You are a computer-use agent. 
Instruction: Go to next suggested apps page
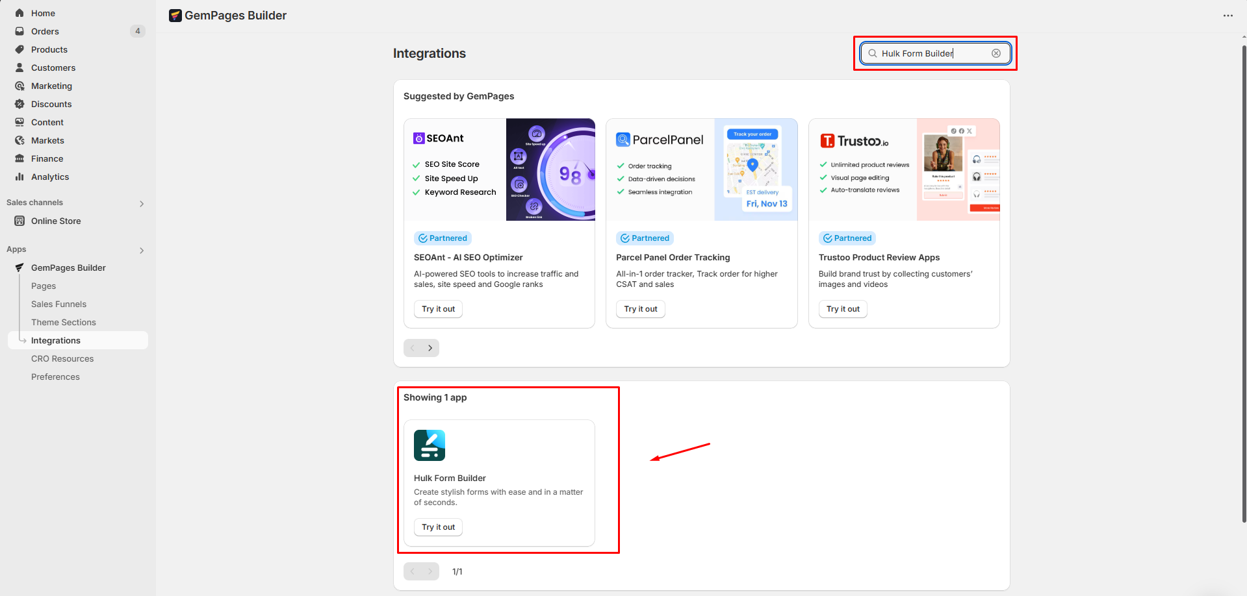click(430, 348)
